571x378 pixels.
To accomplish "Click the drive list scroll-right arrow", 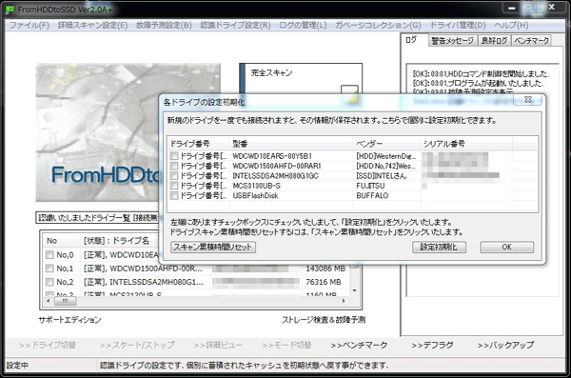I will 344,301.
